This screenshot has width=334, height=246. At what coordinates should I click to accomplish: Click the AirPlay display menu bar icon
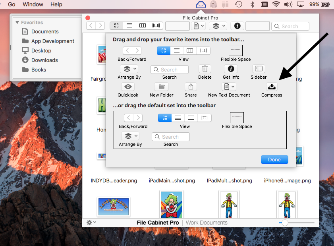tap(300, 4)
